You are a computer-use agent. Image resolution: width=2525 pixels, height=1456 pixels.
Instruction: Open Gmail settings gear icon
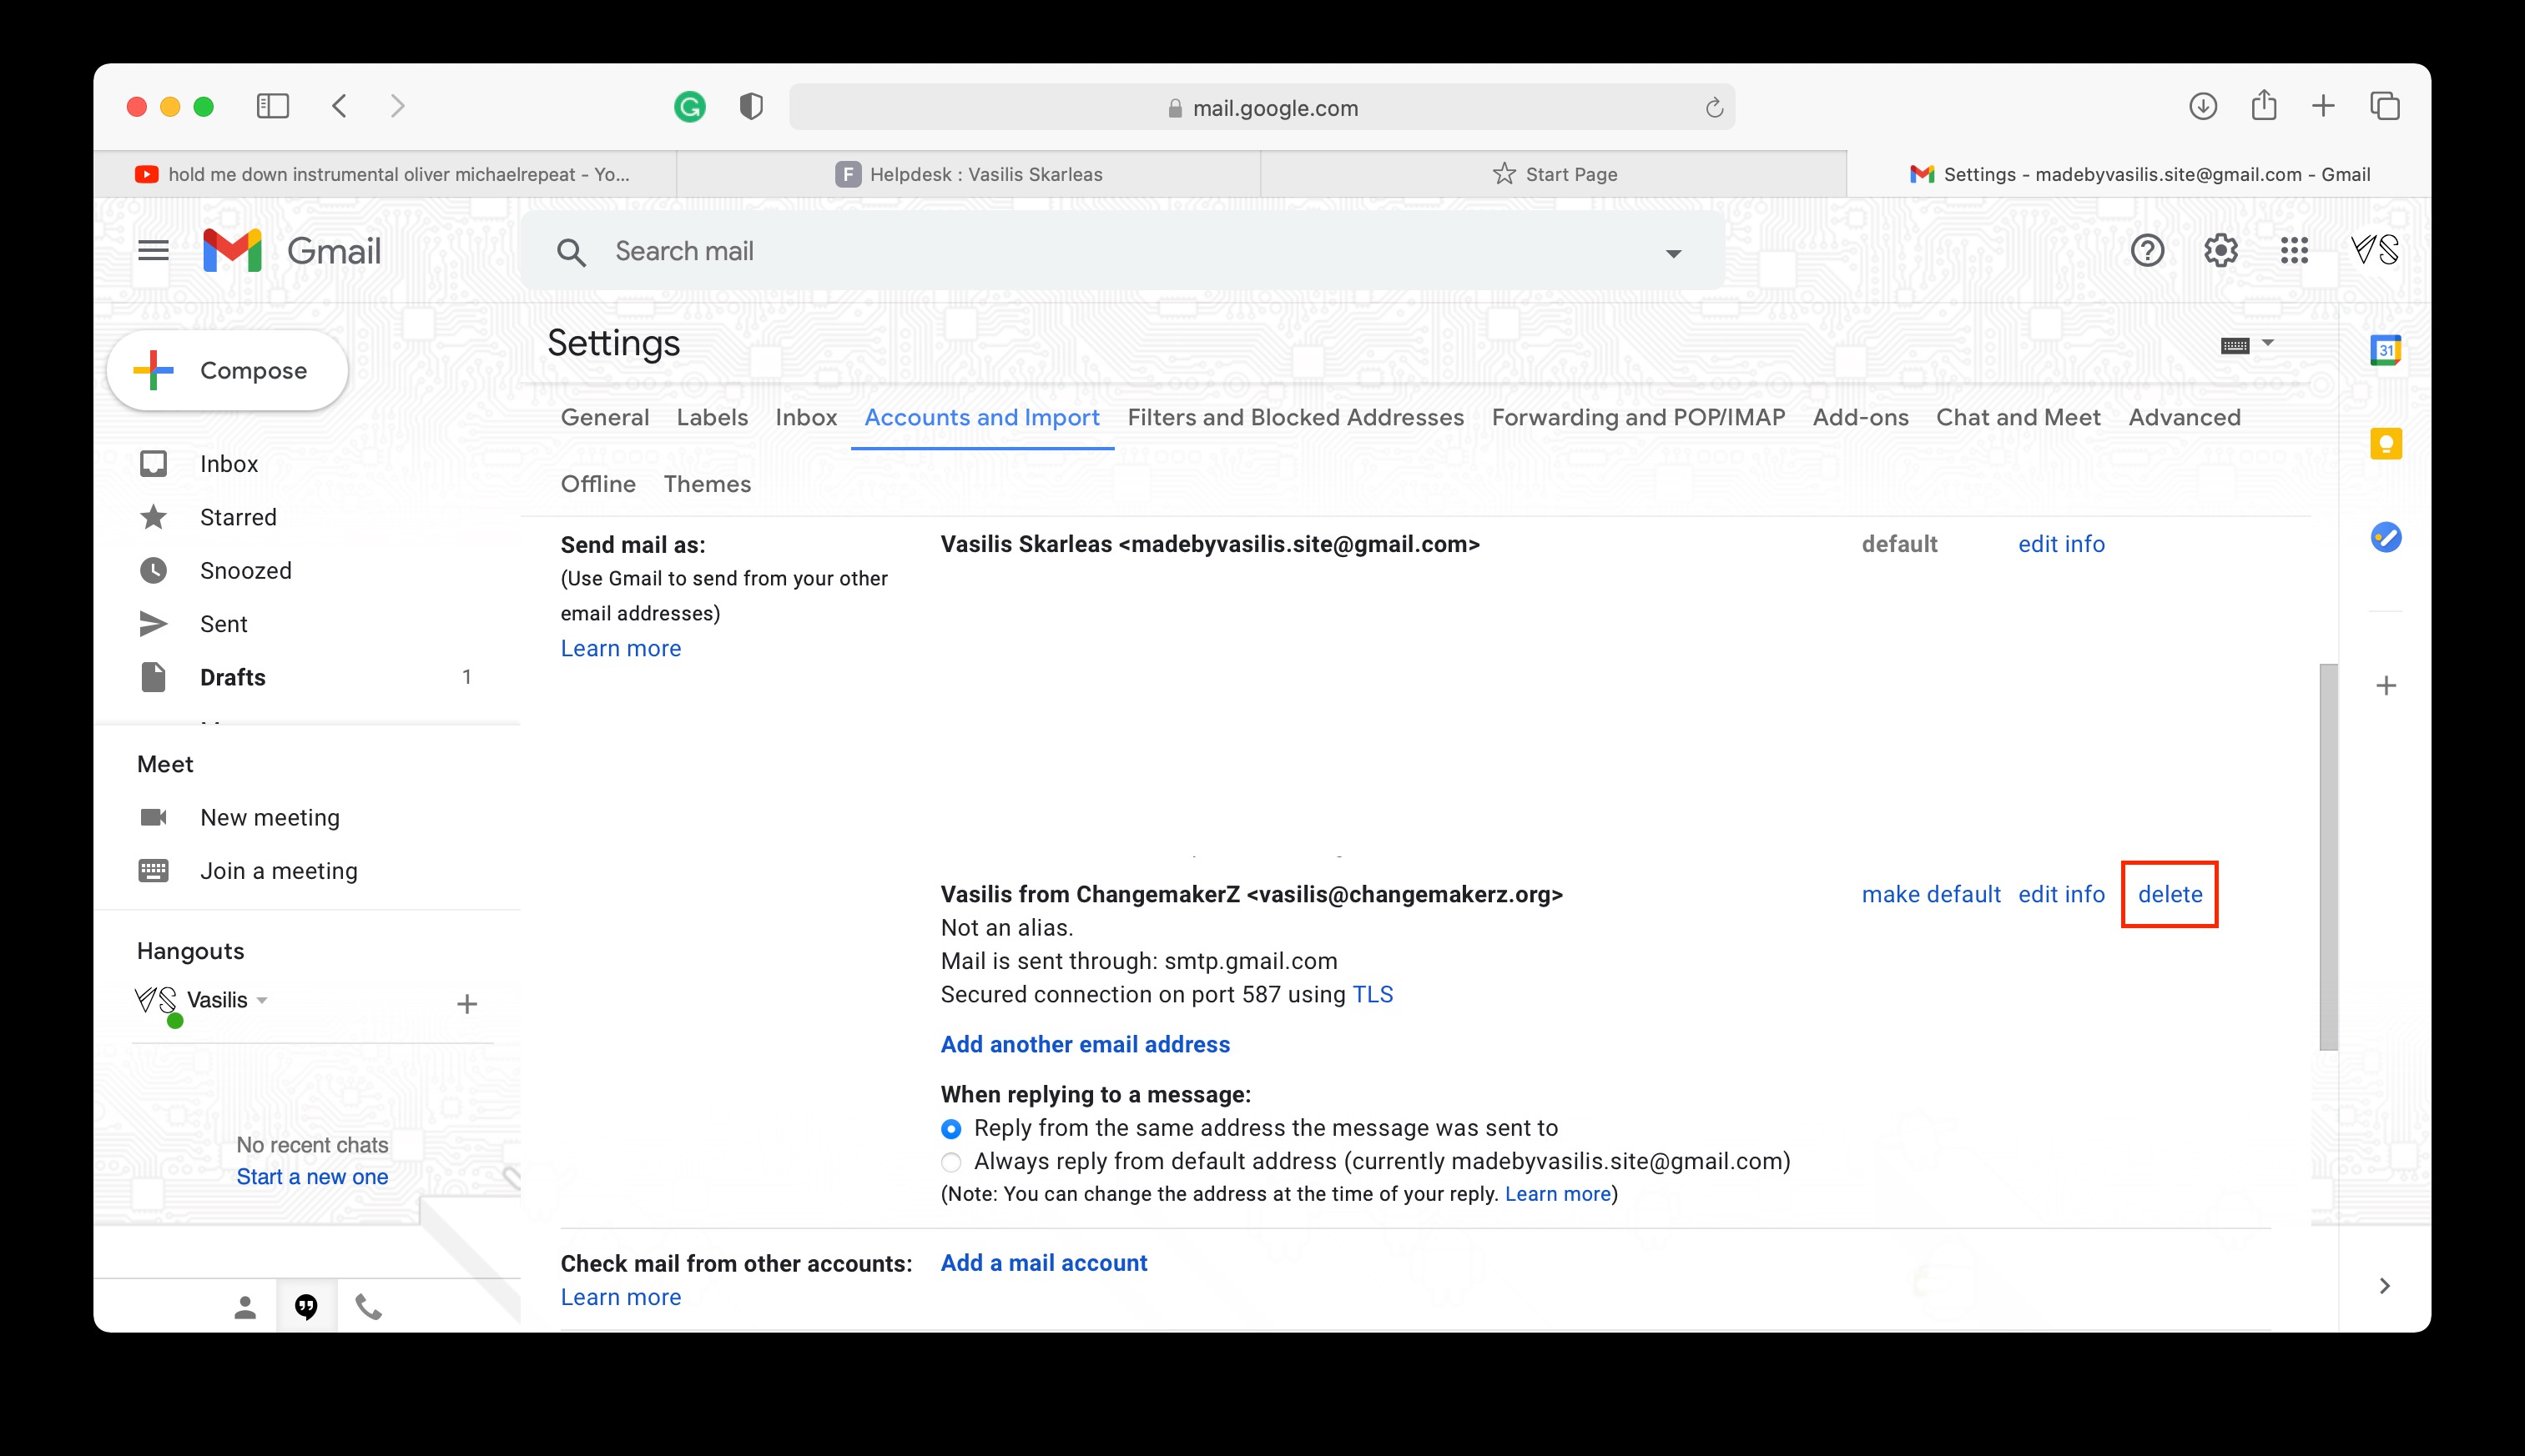coord(2220,250)
